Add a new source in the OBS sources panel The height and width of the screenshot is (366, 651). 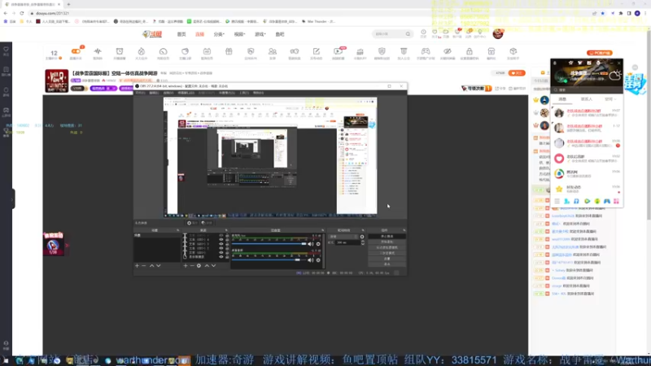[x=186, y=266]
